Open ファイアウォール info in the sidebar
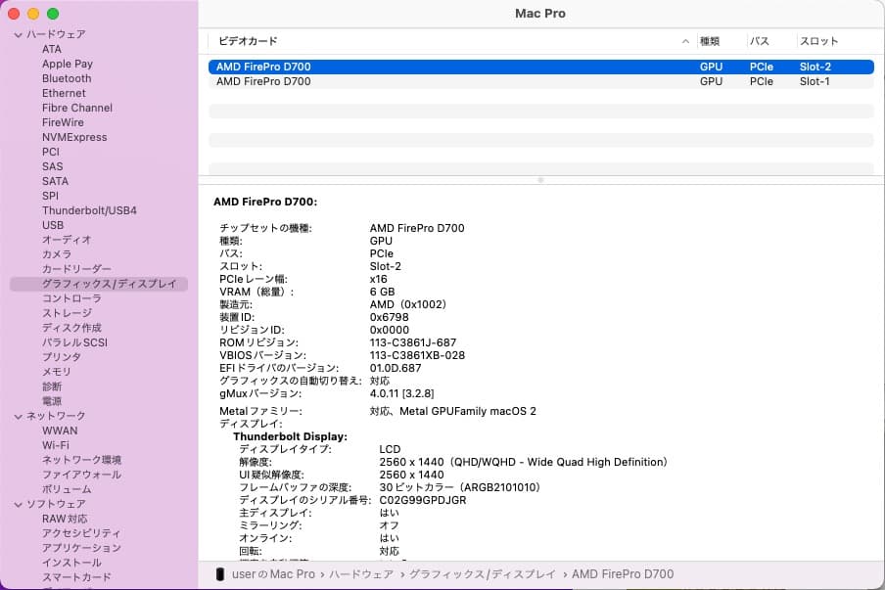 82,475
